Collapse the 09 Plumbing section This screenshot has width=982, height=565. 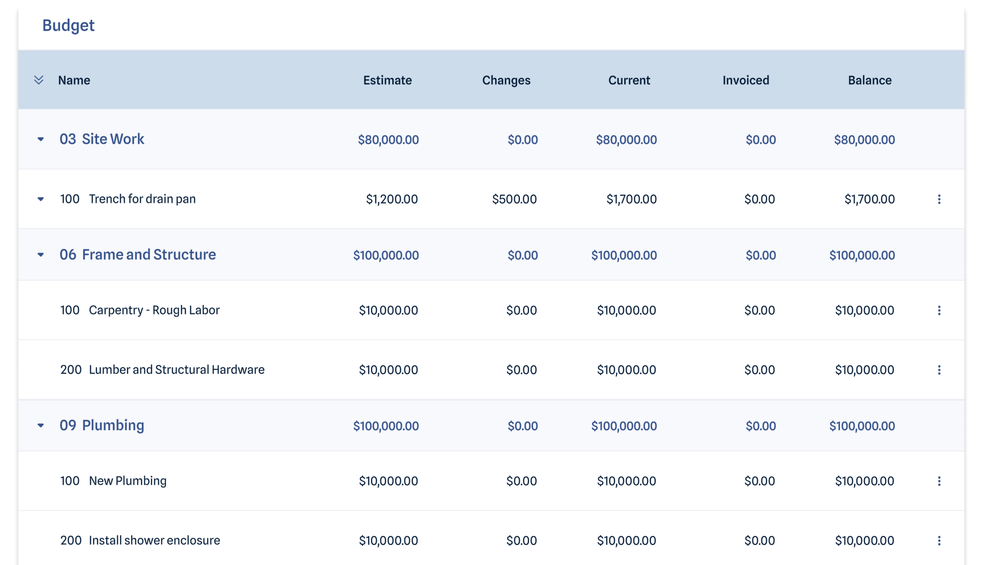tap(41, 425)
